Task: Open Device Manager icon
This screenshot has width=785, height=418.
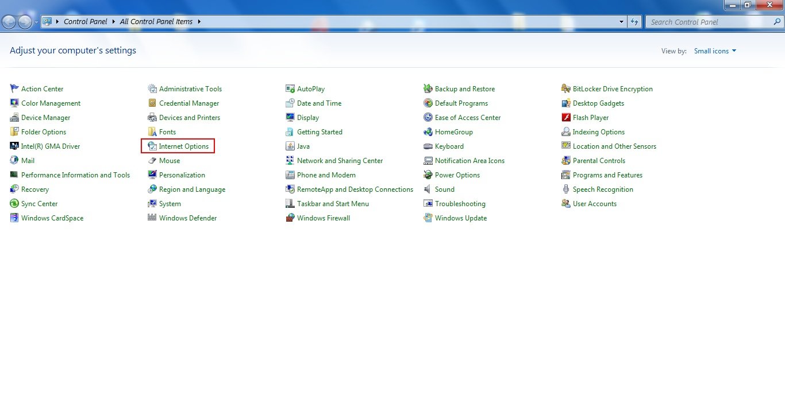Action: 14,117
